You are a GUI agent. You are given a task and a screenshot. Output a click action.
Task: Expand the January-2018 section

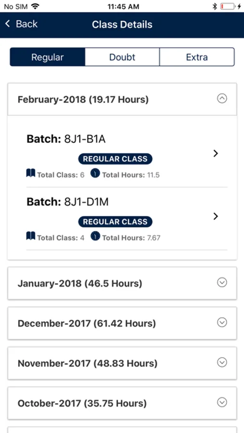point(122,283)
